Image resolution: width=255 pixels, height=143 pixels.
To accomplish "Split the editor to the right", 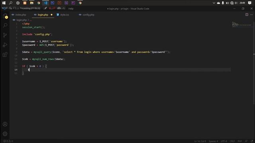I will click(247, 15).
